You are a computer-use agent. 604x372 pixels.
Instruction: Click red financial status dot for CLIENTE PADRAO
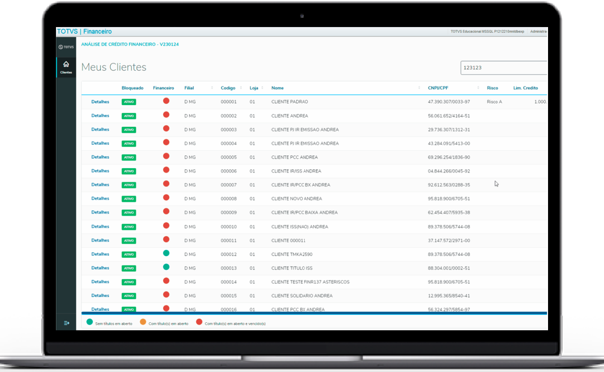[166, 101]
